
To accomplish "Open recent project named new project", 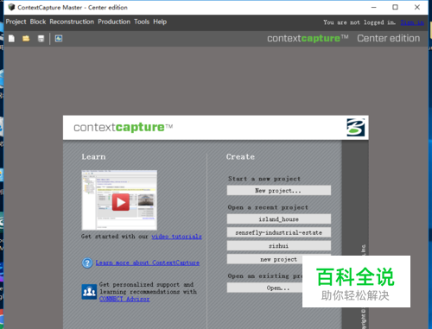I will click(x=264, y=259).
